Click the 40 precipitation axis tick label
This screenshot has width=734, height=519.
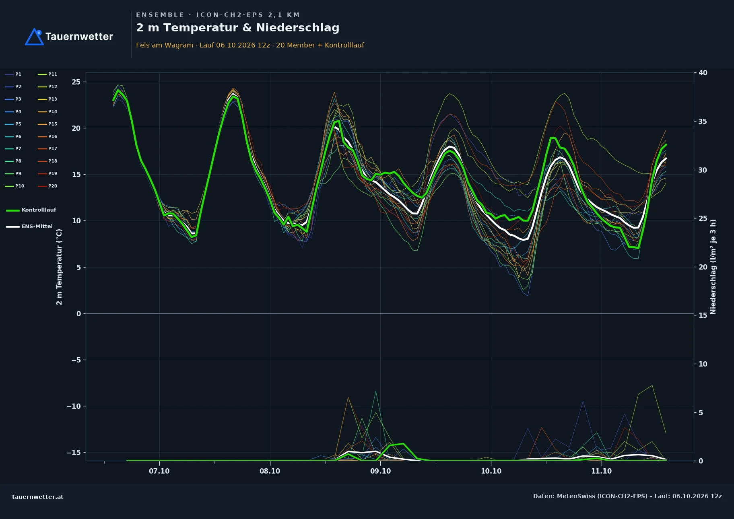(x=703, y=73)
